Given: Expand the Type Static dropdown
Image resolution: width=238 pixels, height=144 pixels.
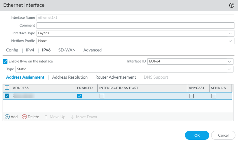Looking at the screenshot, I should (230, 69).
